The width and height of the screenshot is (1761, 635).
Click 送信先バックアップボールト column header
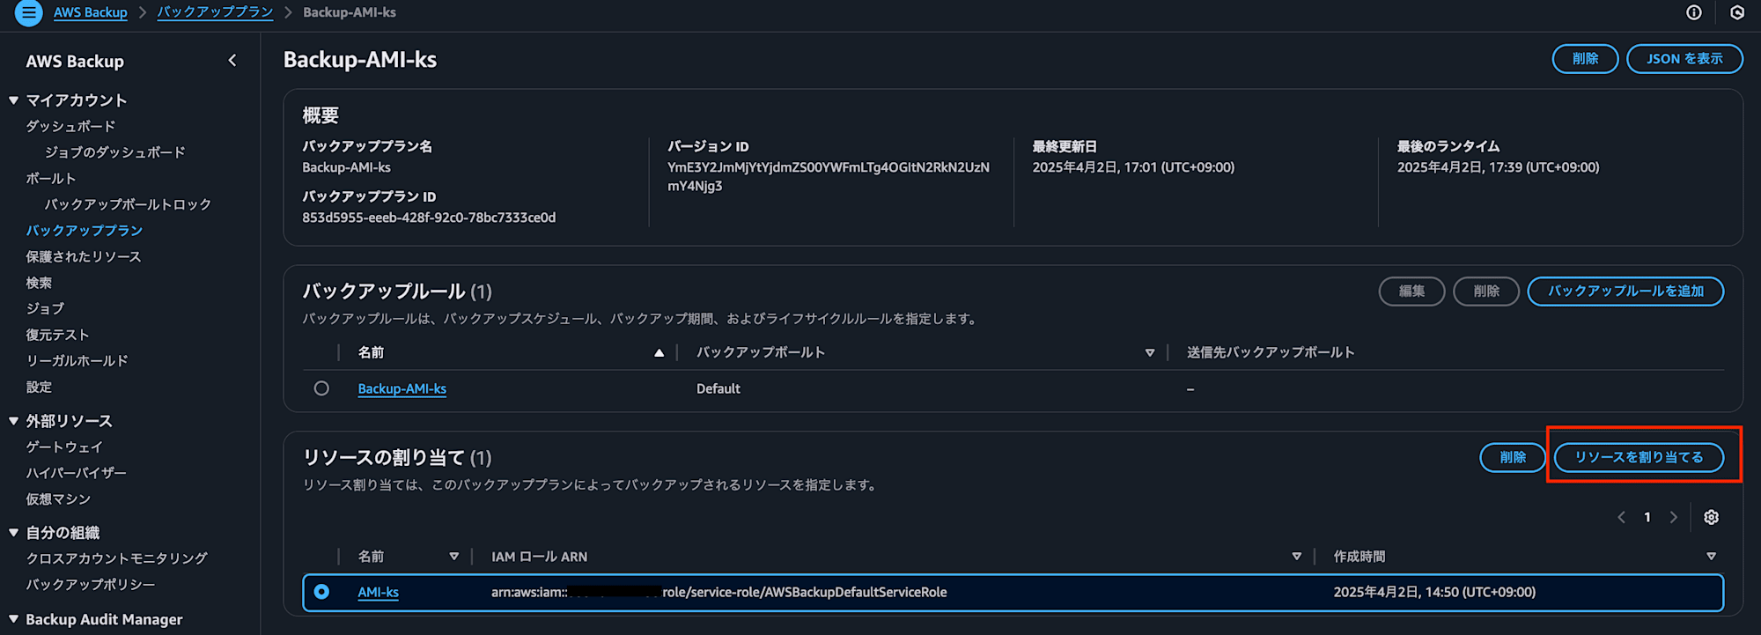[x=1271, y=352]
